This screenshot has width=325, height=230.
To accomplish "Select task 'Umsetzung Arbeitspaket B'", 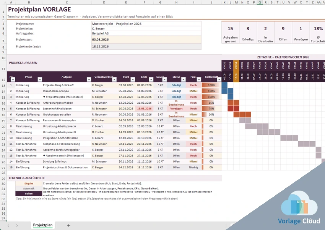I will [67, 132].
